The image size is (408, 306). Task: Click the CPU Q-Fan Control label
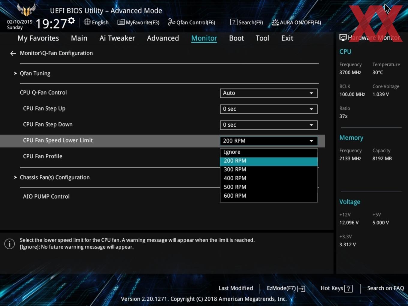pyautogui.click(x=43, y=93)
